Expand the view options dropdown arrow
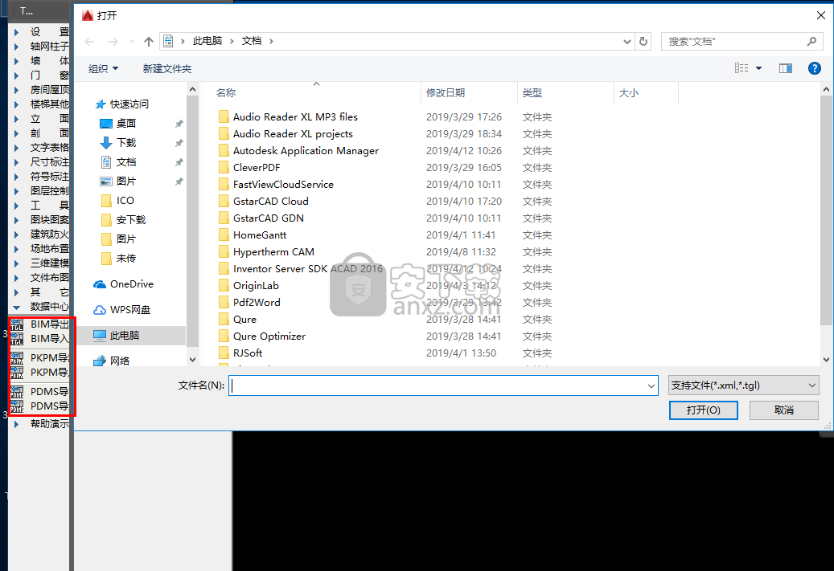Viewport: 834px width, 571px height. click(x=758, y=68)
